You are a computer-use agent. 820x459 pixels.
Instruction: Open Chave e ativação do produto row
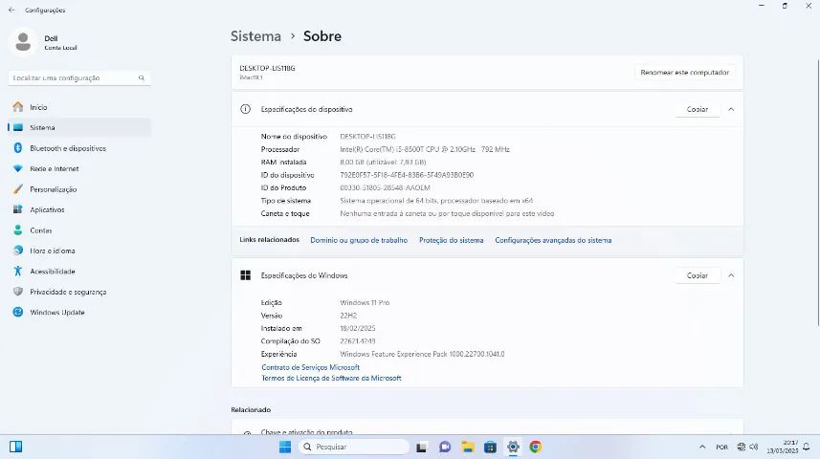click(x=487, y=426)
